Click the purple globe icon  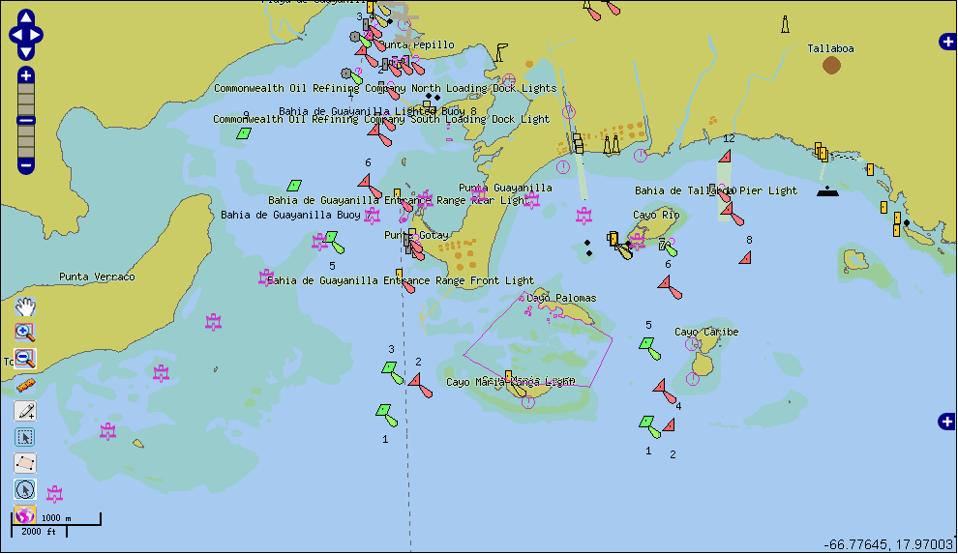coord(25,515)
